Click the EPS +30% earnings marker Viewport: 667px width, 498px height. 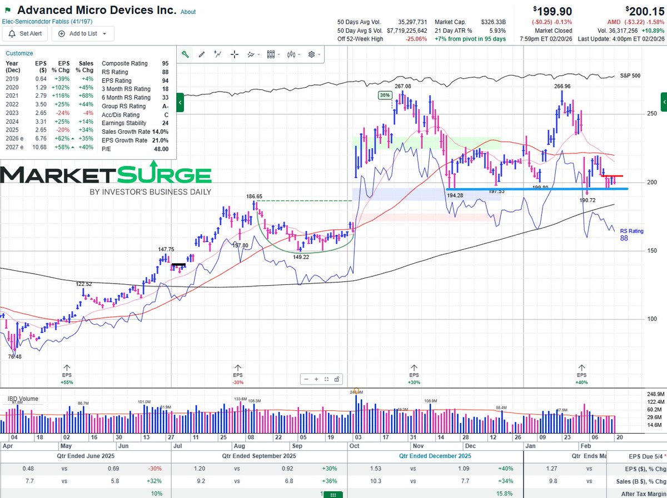pos(414,374)
